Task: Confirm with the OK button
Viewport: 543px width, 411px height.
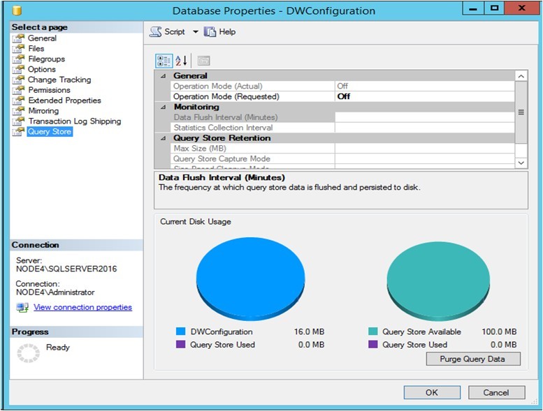Action: click(432, 393)
